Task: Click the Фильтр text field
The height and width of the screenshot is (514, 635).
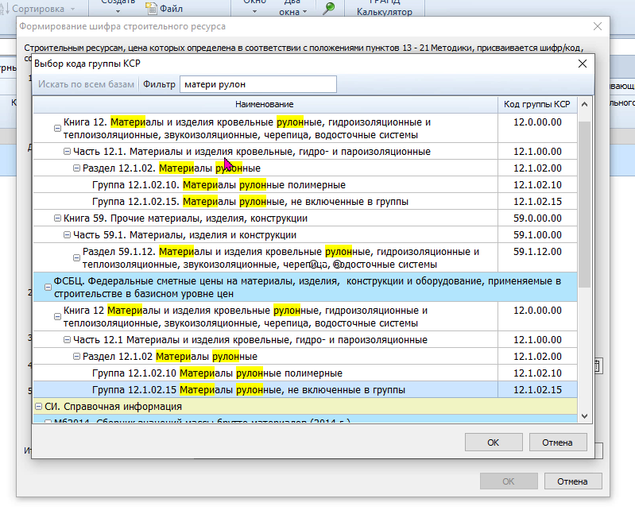Action: [x=257, y=84]
